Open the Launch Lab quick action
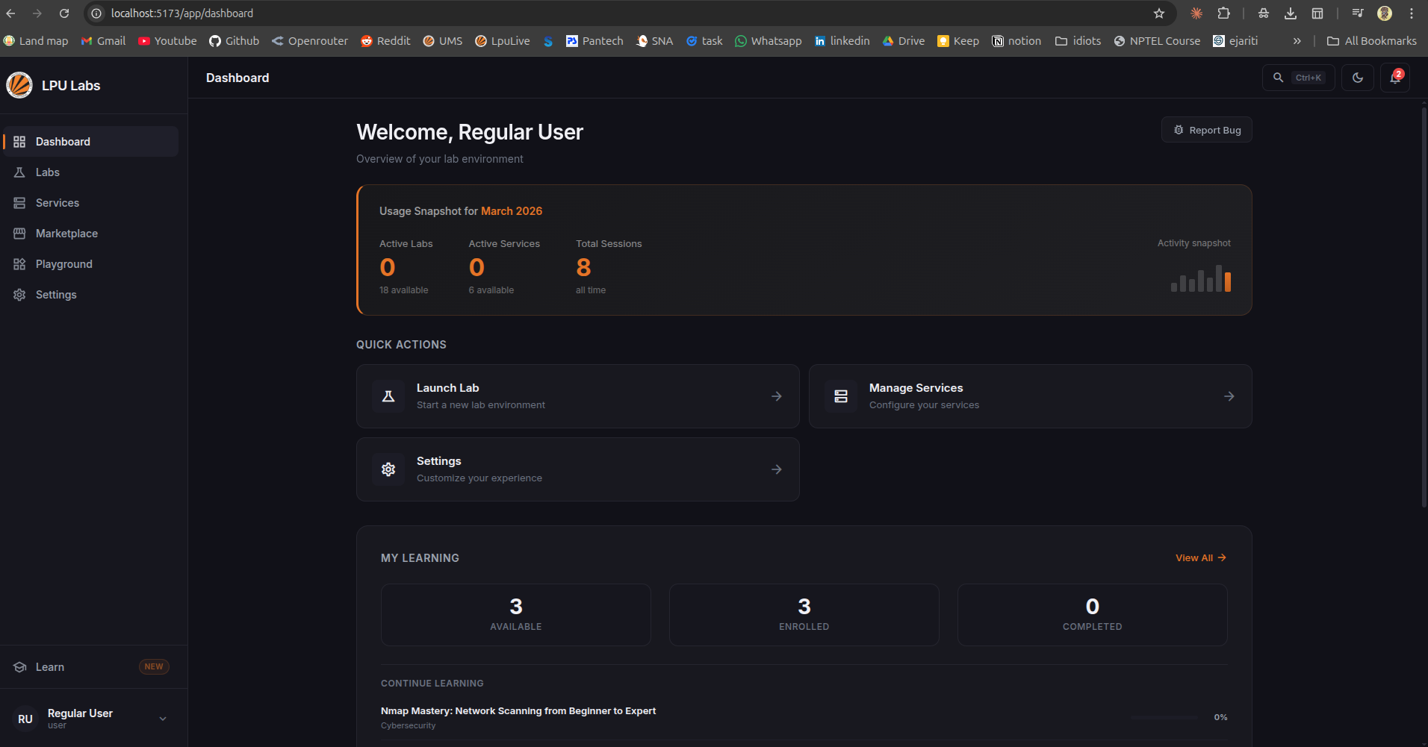 point(577,396)
